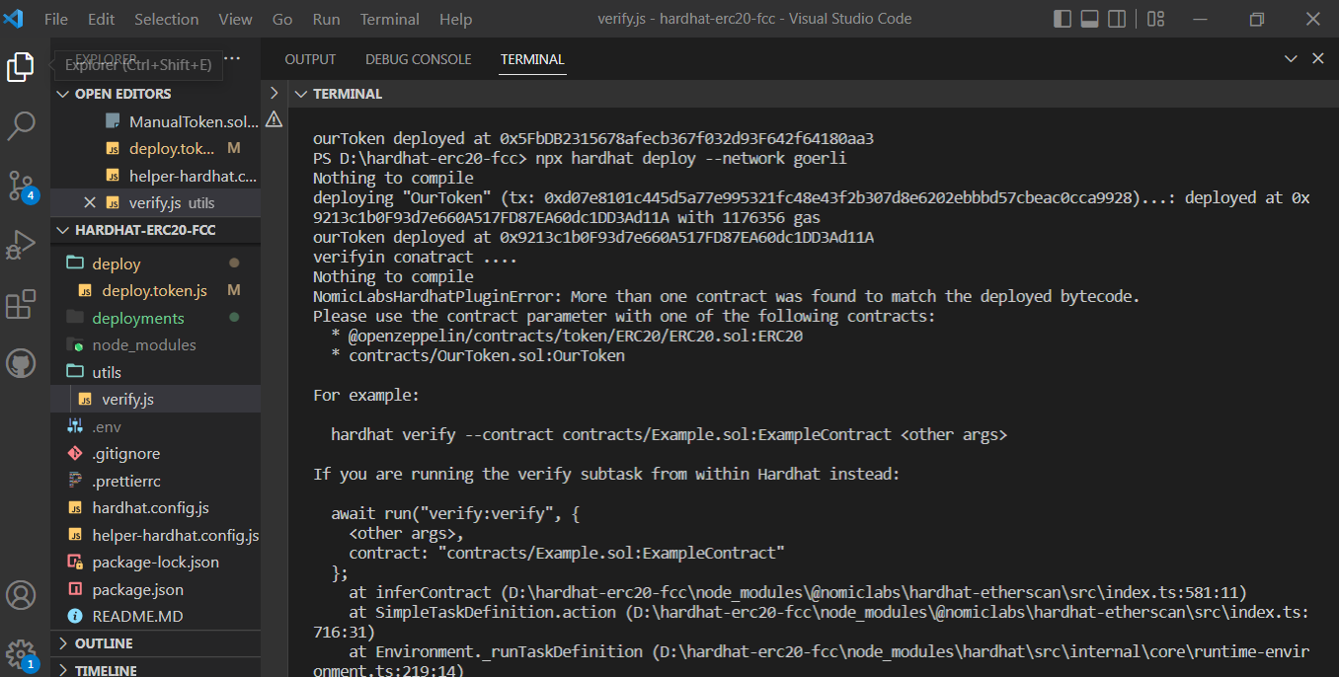Image resolution: width=1339 pixels, height=677 pixels.
Task: Click the warning icon beside the terminal
Action: (274, 119)
